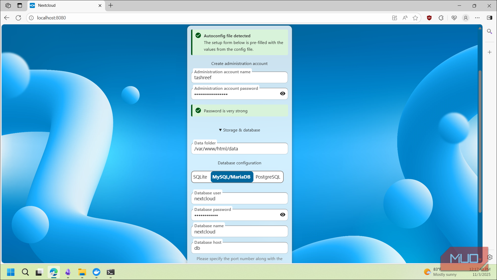Image resolution: width=497 pixels, height=280 pixels.
Task: Open uBlock Origin from the browser toolbar
Action: (429, 18)
